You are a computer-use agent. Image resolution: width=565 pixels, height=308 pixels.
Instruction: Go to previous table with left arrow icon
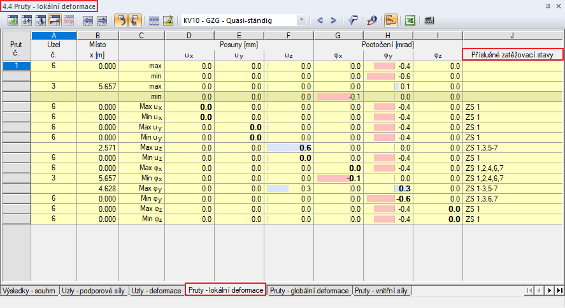pos(87,20)
